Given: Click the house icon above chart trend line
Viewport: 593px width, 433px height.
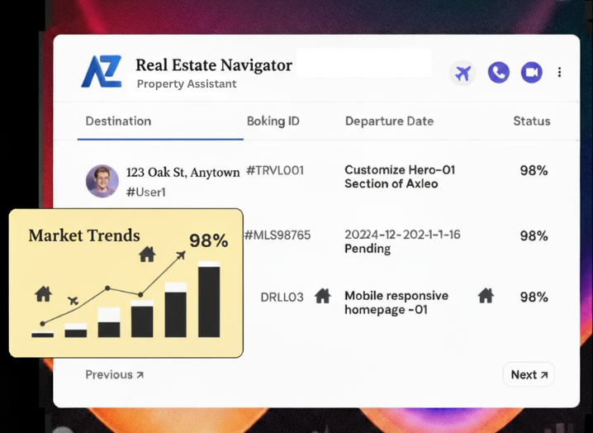Looking at the screenshot, I should coord(147,254).
